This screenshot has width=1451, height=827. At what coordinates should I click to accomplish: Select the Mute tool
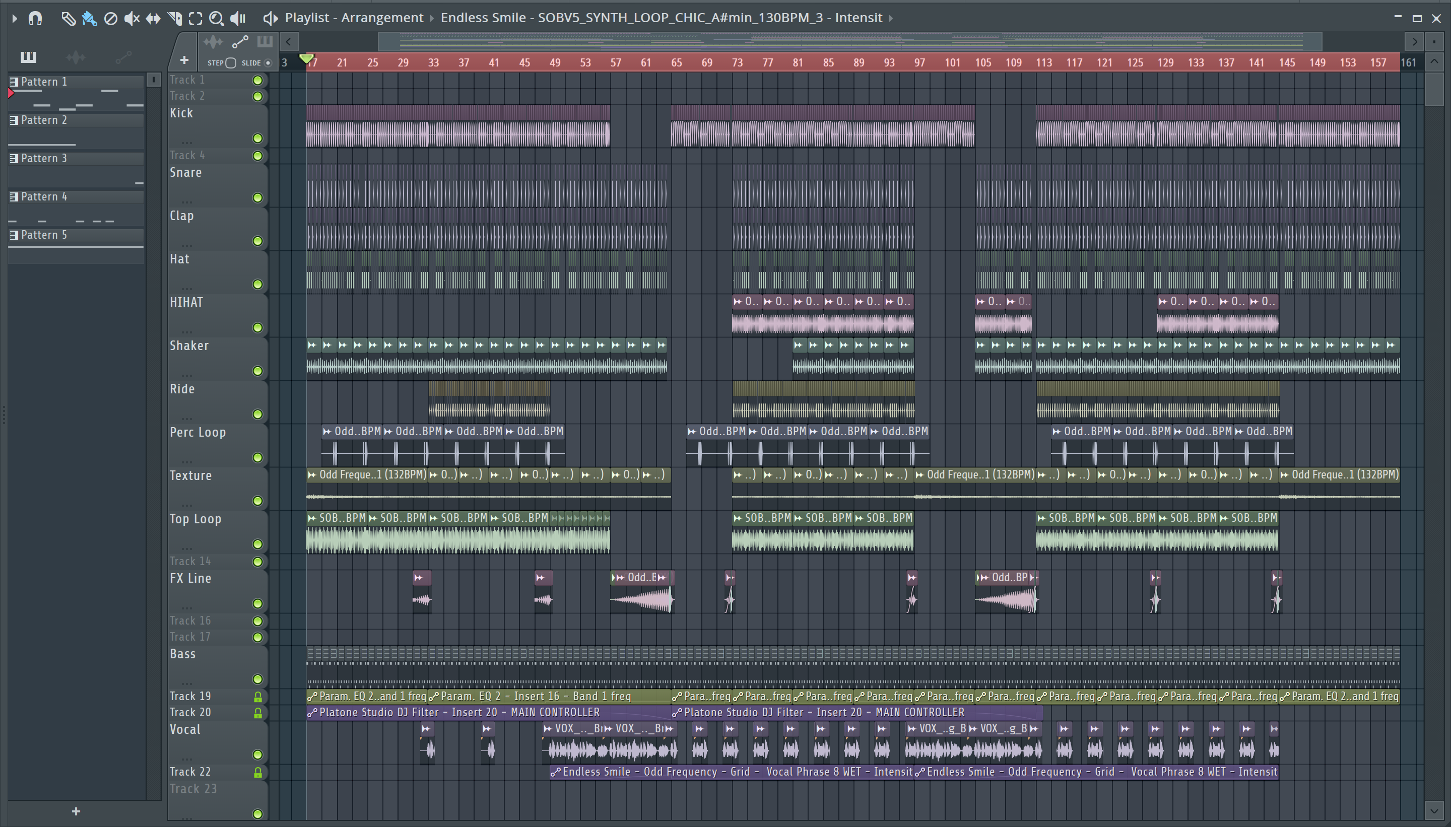coord(132,18)
